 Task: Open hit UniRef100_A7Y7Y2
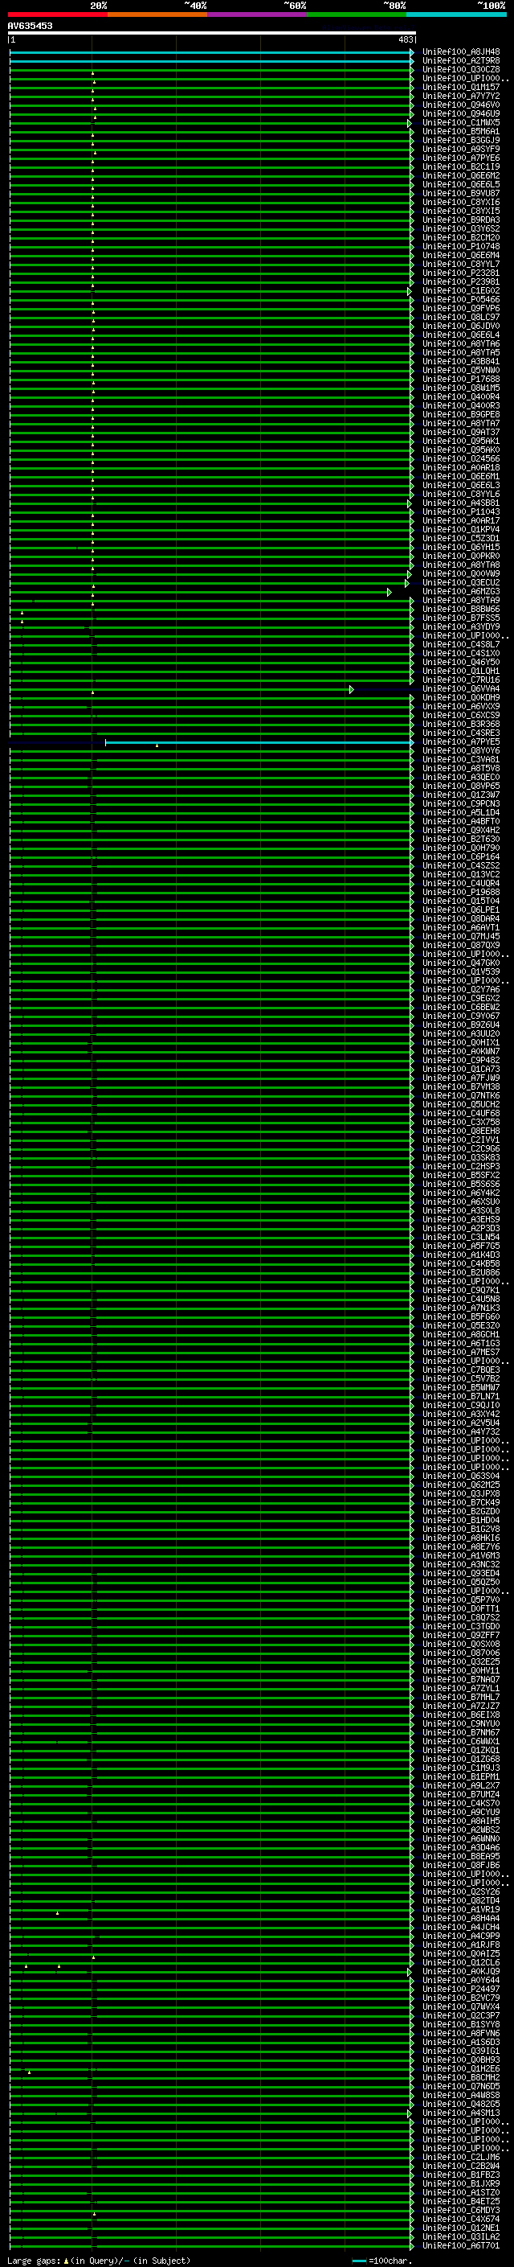coord(460,96)
